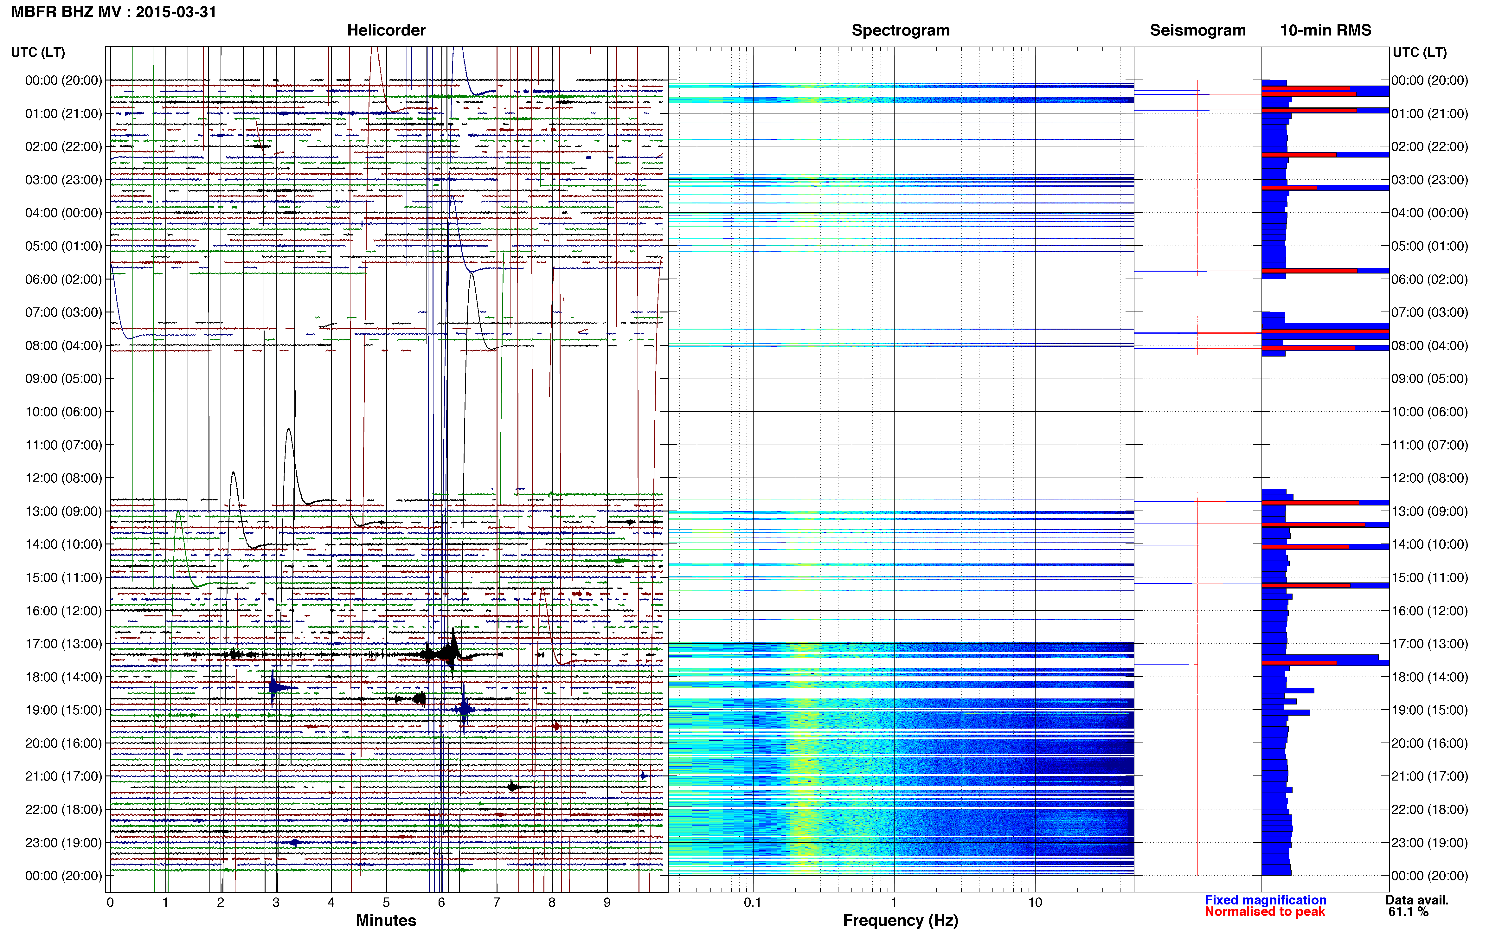
Task: Select Helicorder time label "14:00 (10:00)"
Action: point(63,545)
